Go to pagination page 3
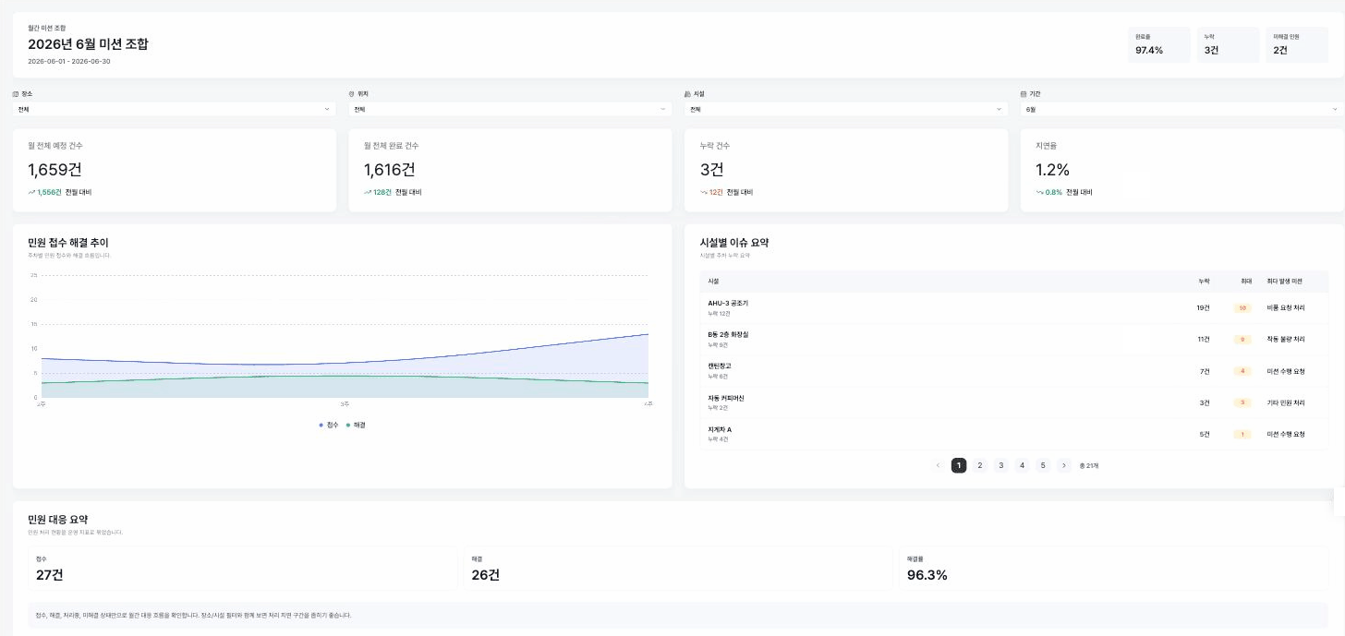This screenshot has width=1345, height=636. 1000,465
